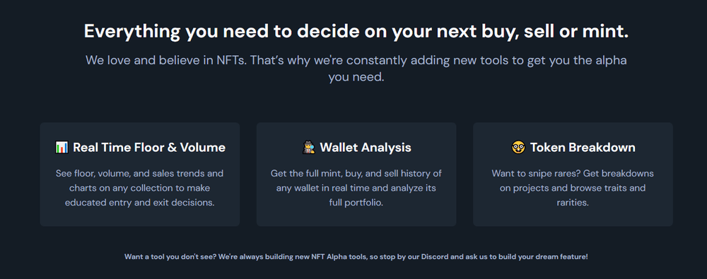Open the Wallet Analysis feature card

[x=356, y=174]
